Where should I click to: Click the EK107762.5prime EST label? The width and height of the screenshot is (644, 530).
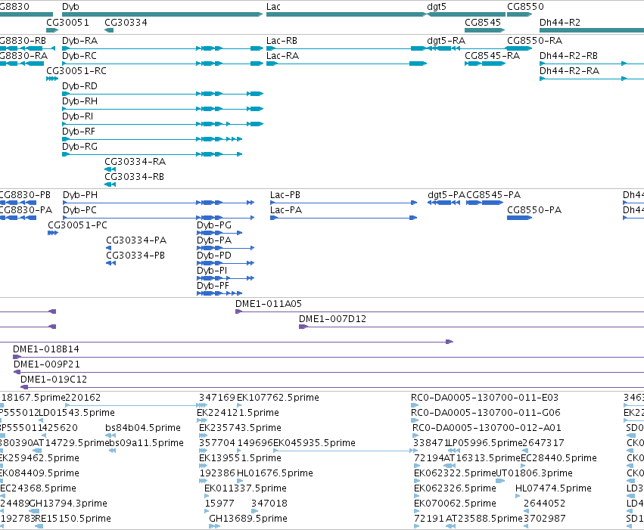[278, 398]
